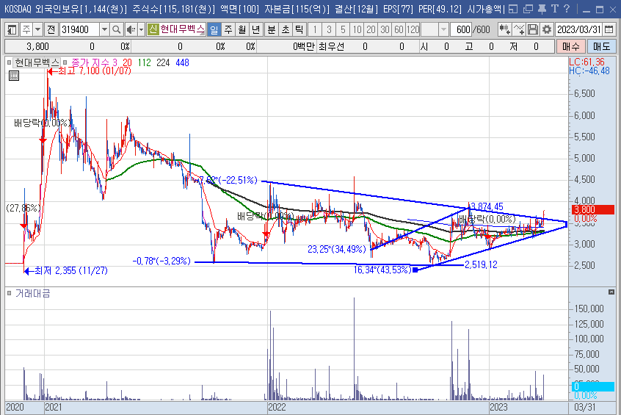This screenshot has height=415, width=621.
Task: Open the 주 market type dropdown arrow
Action: [x=38, y=29]
